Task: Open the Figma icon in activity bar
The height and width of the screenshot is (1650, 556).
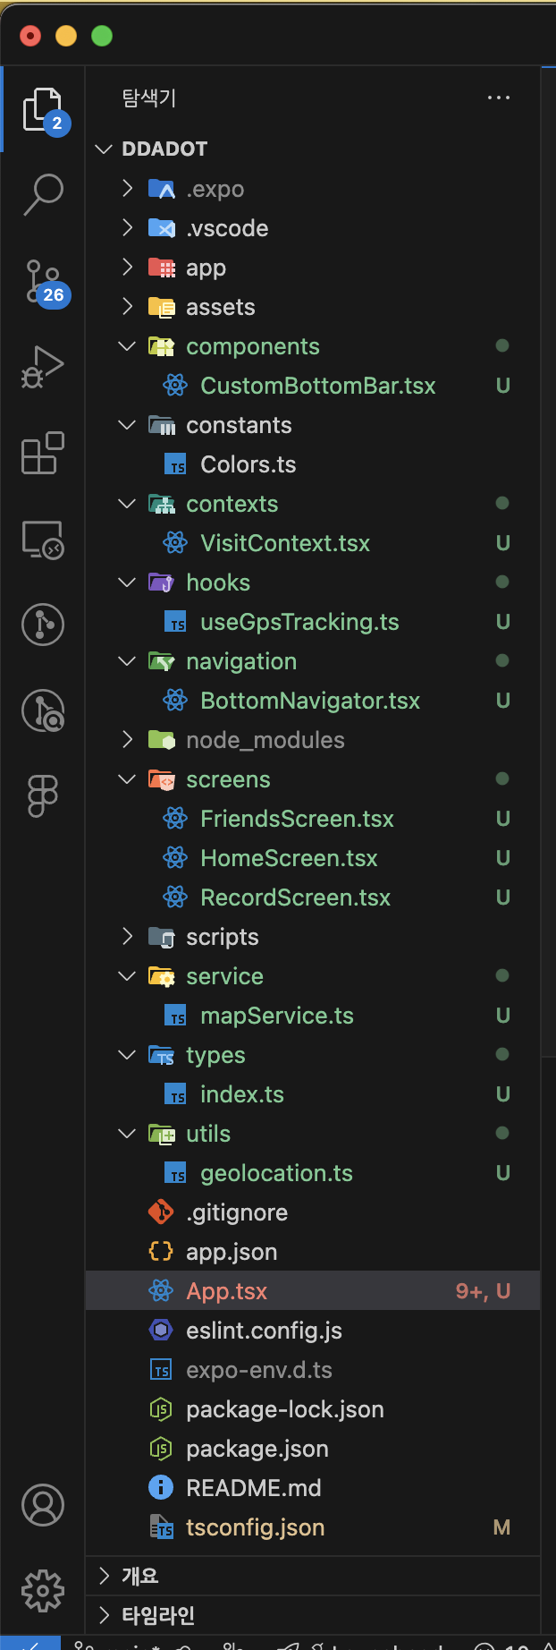Action: coord(43,795)
